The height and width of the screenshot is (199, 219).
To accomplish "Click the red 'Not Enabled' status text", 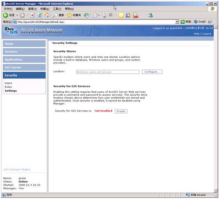I will [103, 111].
